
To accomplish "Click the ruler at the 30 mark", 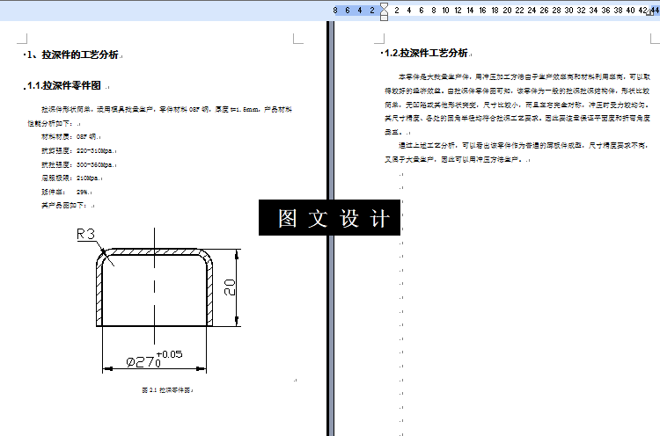I will (x=568, y=10).
